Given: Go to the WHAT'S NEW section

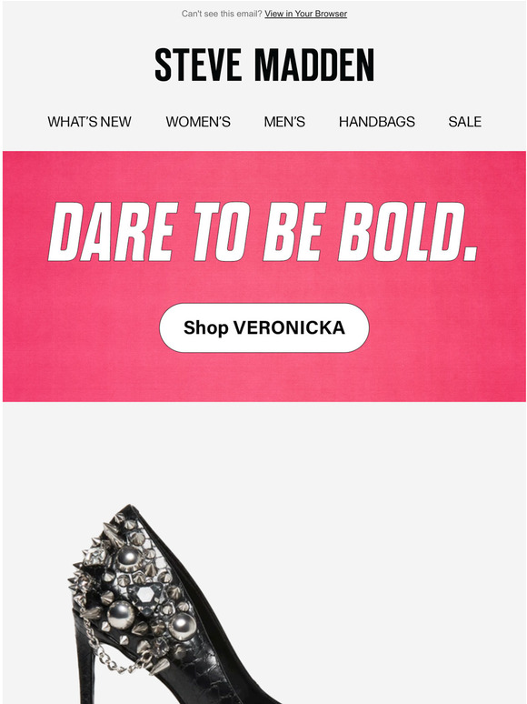Looking at the screenshot, I should [x=89, y=122].
